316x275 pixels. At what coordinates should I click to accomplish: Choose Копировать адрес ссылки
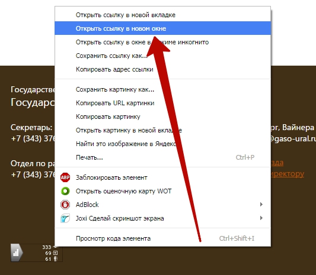(x=162, y=69)
